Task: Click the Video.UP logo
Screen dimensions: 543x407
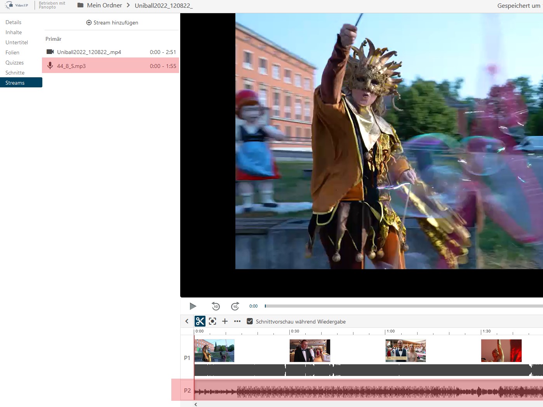Action: click(x=17, y=5)
